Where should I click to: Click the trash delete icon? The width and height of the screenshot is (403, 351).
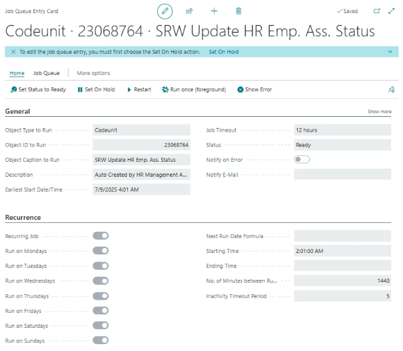click(x=238, y=11)
